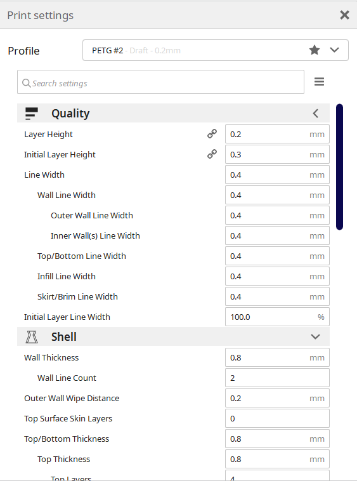Collapse the Shell section with its chevron

pos(315,336)
